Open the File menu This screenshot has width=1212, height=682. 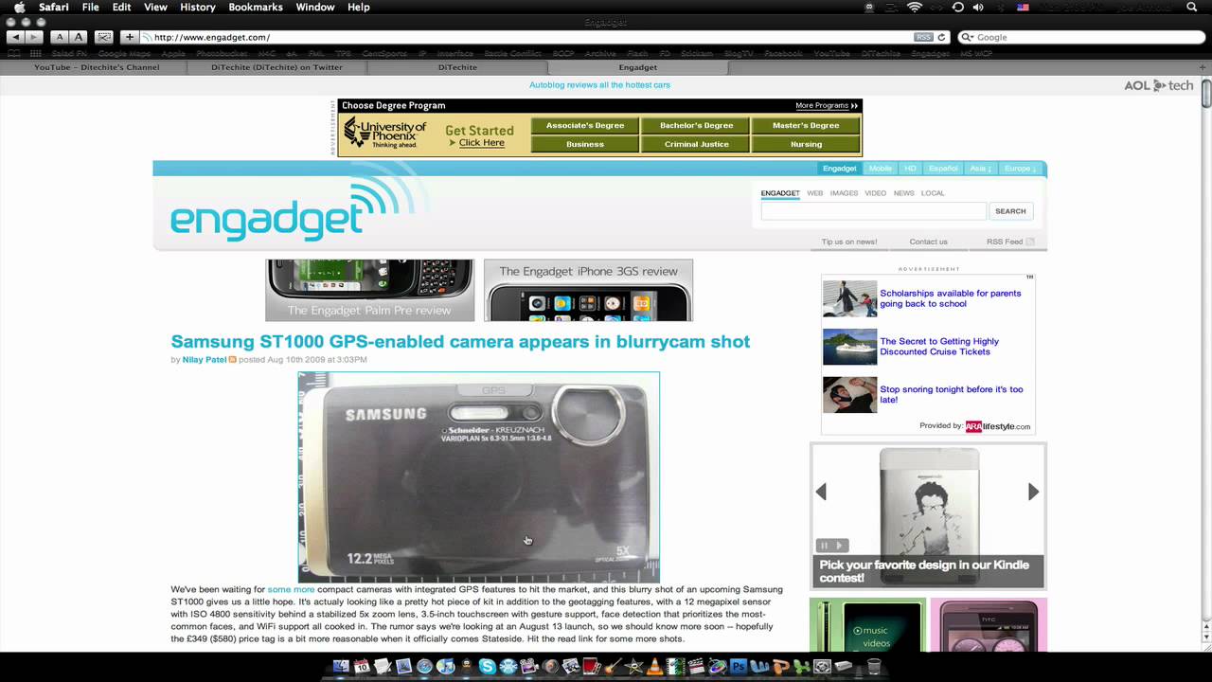click(x=90, y=7)
